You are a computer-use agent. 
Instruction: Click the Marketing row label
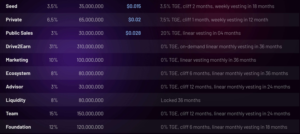(x=17, y=60)
